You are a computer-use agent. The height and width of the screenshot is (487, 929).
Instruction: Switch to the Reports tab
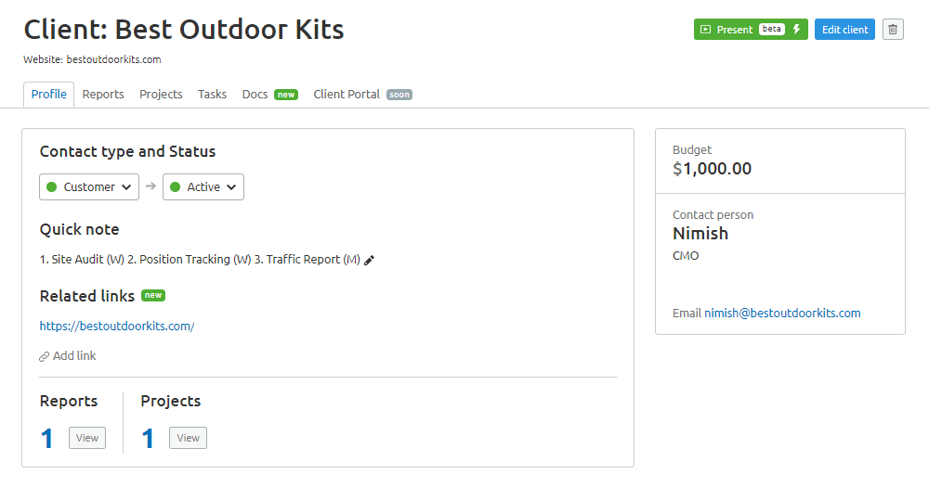[103, 95]
